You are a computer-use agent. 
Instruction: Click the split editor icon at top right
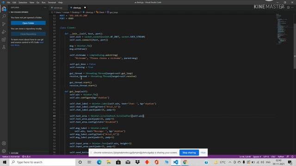288,7
